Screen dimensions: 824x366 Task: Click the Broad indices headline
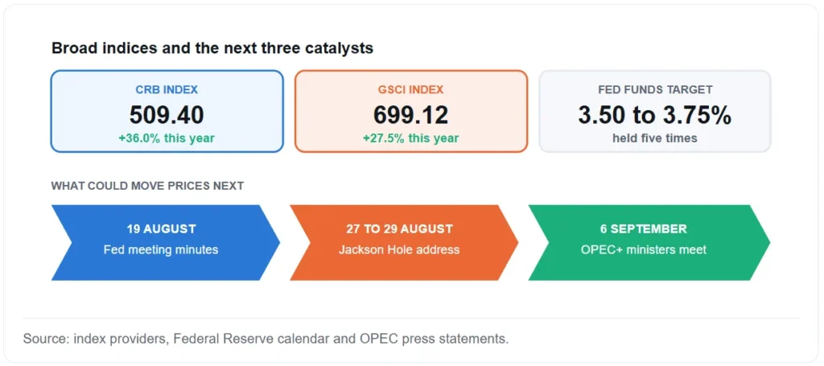coord(212,48)
